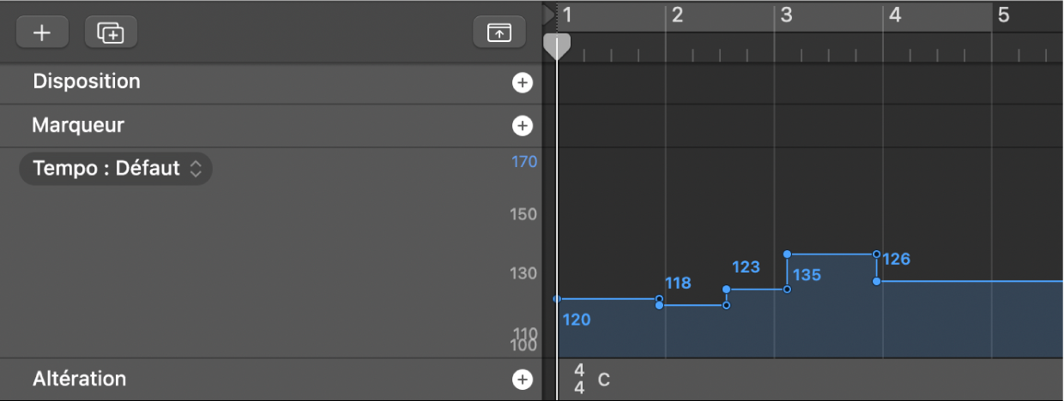
Task: Add a new Altération signature
Action: click(522, 380)
